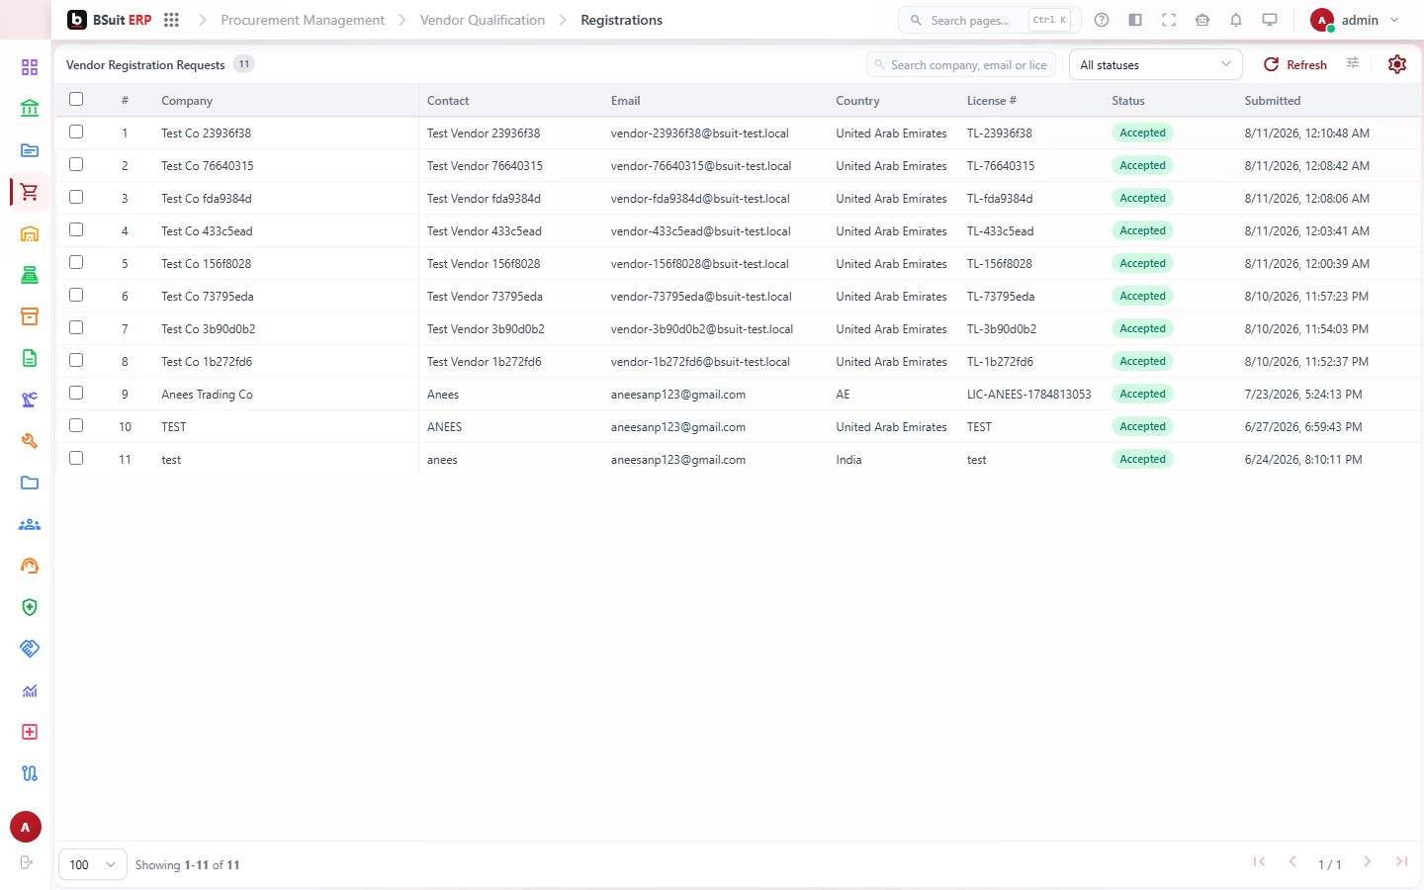Click the monitor display icon in the top bar
Image resolution: width=1424 pixels, height=890 pixels.
click(x=1270, y=20)
